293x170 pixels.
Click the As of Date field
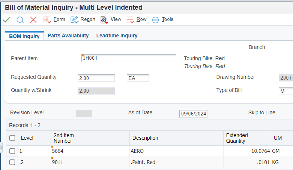pyautogui.click(x=194, y=114)
